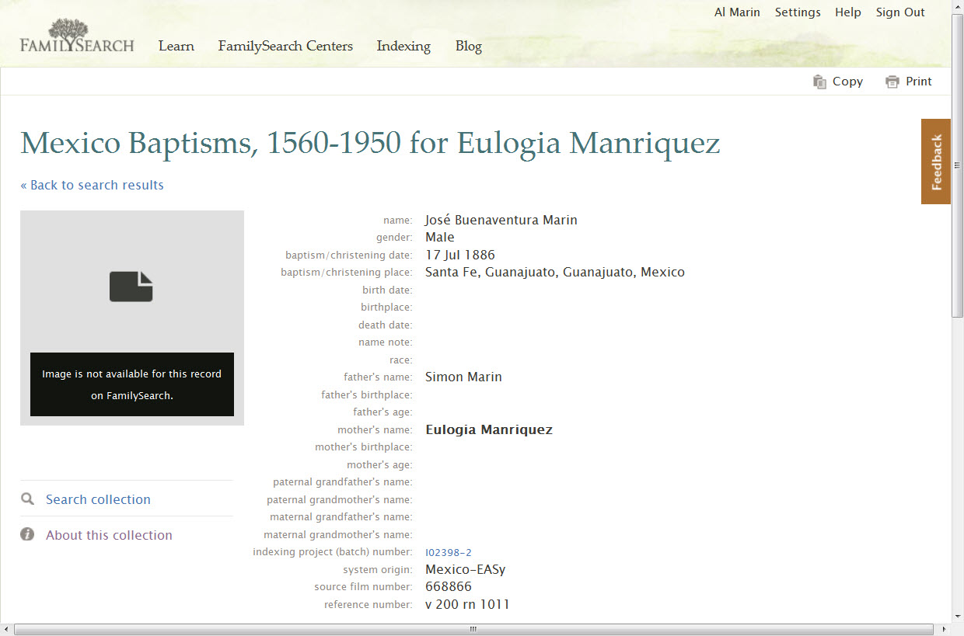The image size is (964, 636).
Task: Click the Print text link
Action: [919, 82]
